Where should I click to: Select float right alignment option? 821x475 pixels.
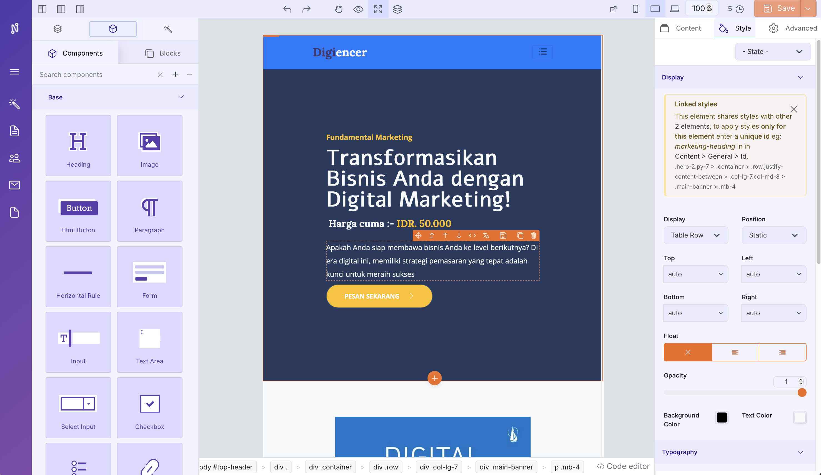(782, 352)
